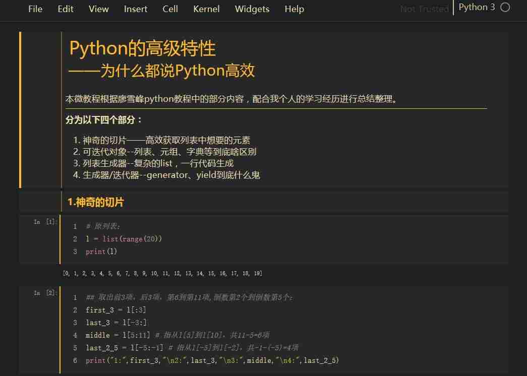The image size is (527, 376).
Task: Select the 'Python的高级特性' title heading
Action: coord(142,48)
